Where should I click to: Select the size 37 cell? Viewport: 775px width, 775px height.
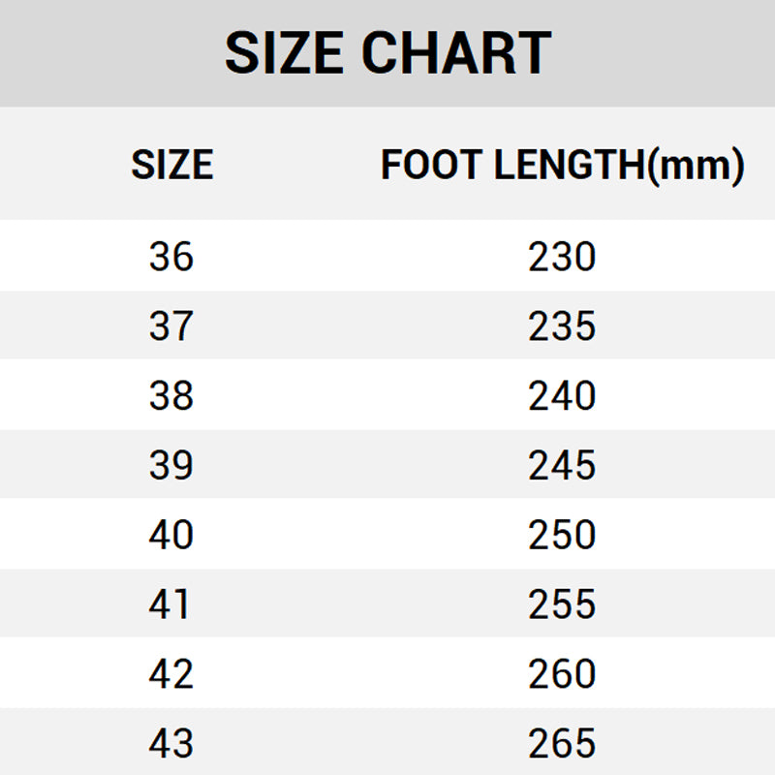[171, 326]
